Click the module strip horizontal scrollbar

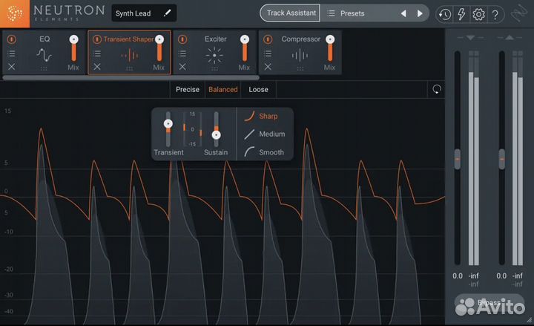click(131, 78)
